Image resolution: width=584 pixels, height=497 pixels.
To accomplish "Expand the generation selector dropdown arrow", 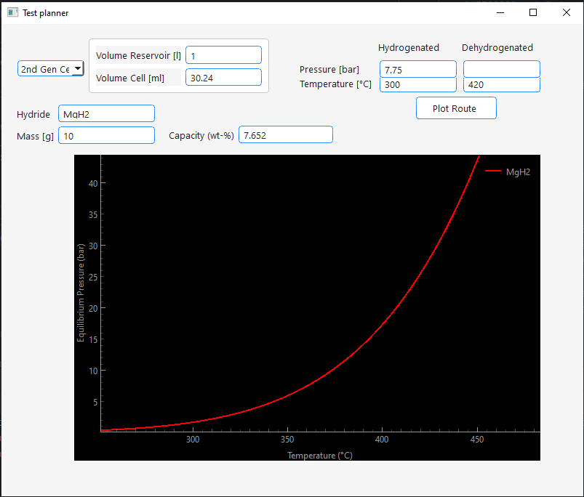I will (77, 68).
